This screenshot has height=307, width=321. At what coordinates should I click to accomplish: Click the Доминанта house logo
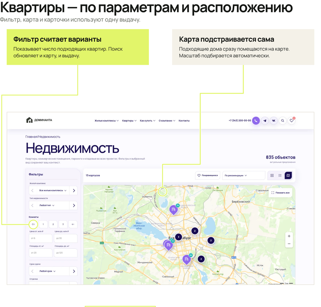39,120
